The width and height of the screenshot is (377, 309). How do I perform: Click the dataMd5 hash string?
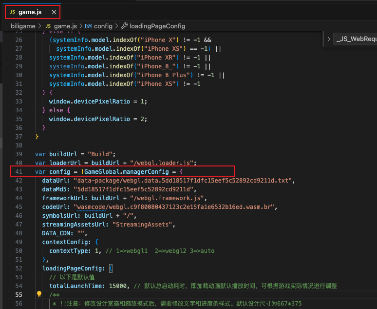tap(135, 189)
